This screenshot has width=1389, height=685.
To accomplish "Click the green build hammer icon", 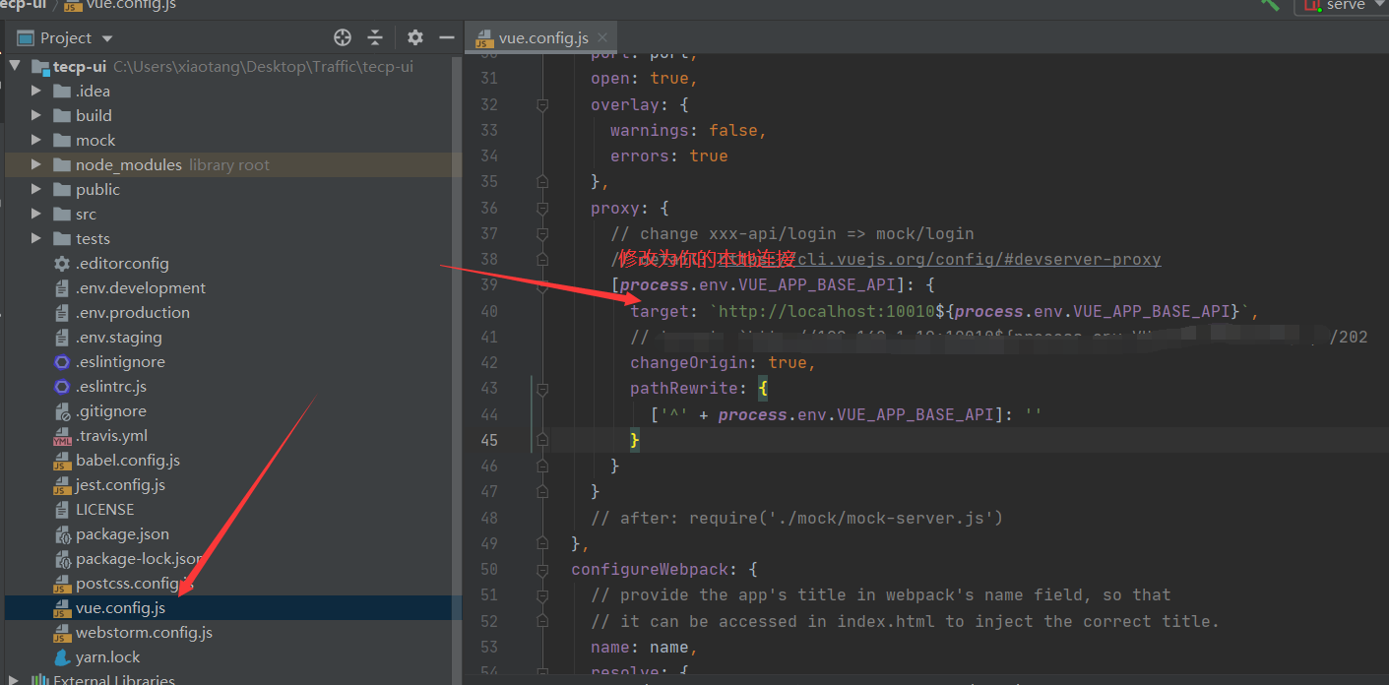I will click(1271, 5).
